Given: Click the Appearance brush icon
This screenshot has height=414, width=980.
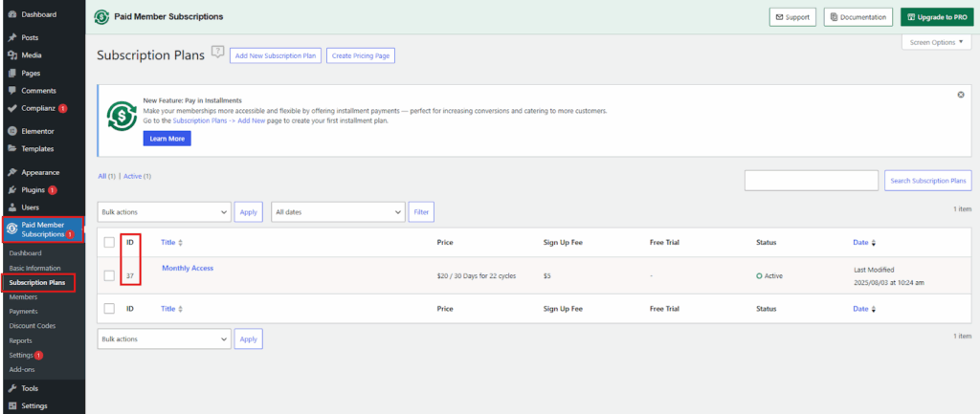Looking at the screenshot, I should click(11, 173).
